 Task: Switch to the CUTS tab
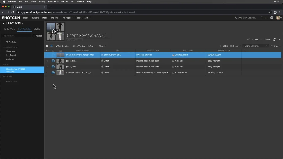(x=37, y=29)
